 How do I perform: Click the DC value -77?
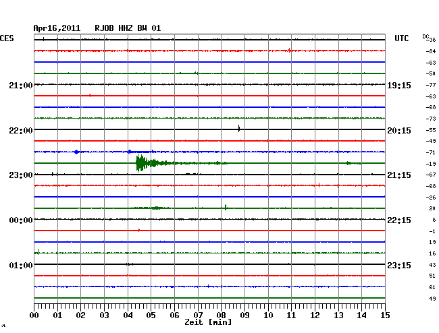pos(431,85)
